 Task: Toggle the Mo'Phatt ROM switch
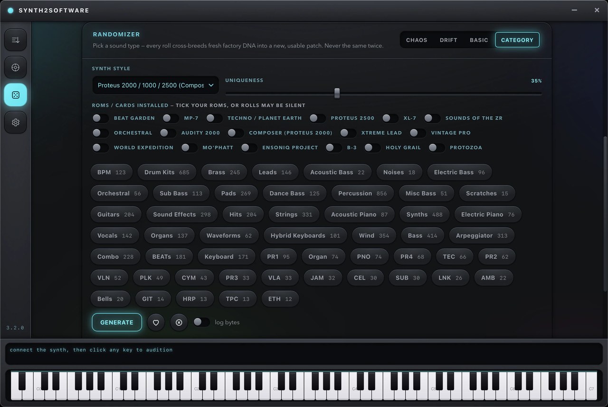(189, 147)
